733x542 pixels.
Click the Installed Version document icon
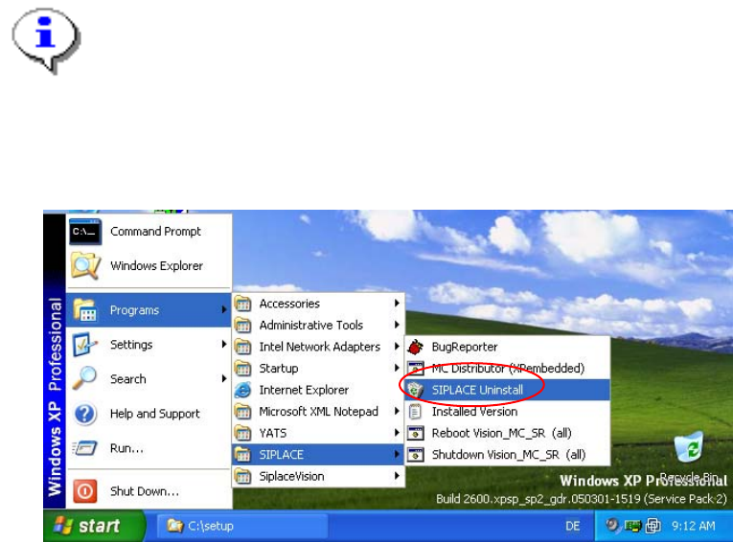point(416,412)
